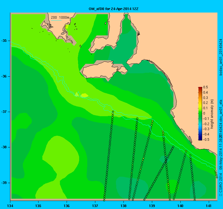223x209 pixels.
Task: Click the 136 longitude axis label
Action: [67, 206]
